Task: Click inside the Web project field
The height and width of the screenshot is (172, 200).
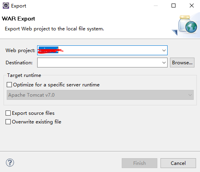Action: point(100,50)
